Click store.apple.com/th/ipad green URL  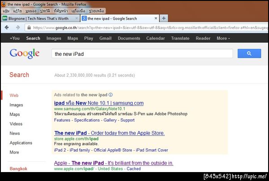[x=76, y=139]
